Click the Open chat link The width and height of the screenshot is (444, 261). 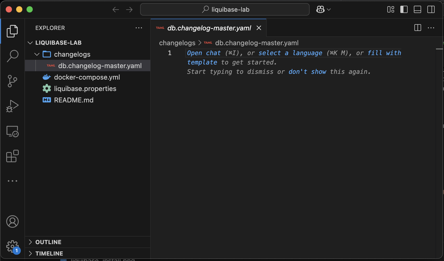tap(204, 53)
